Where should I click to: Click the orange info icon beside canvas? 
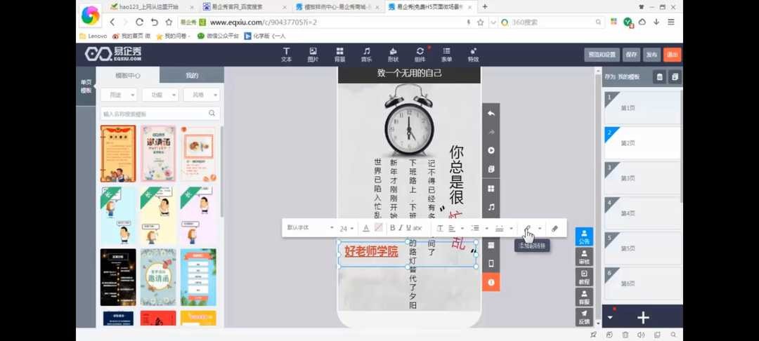pos(491,282)
